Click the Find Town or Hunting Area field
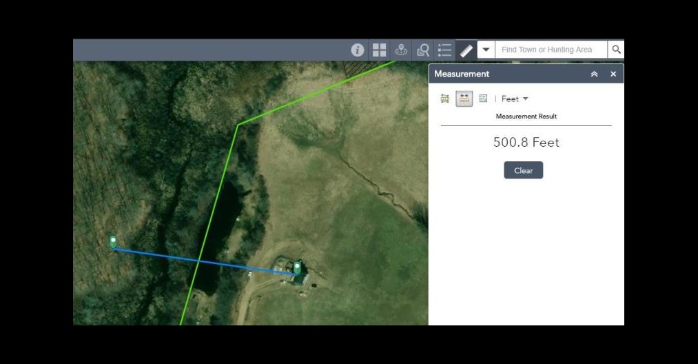This screenshot has width=698, height=364. [x=551, y=50]
